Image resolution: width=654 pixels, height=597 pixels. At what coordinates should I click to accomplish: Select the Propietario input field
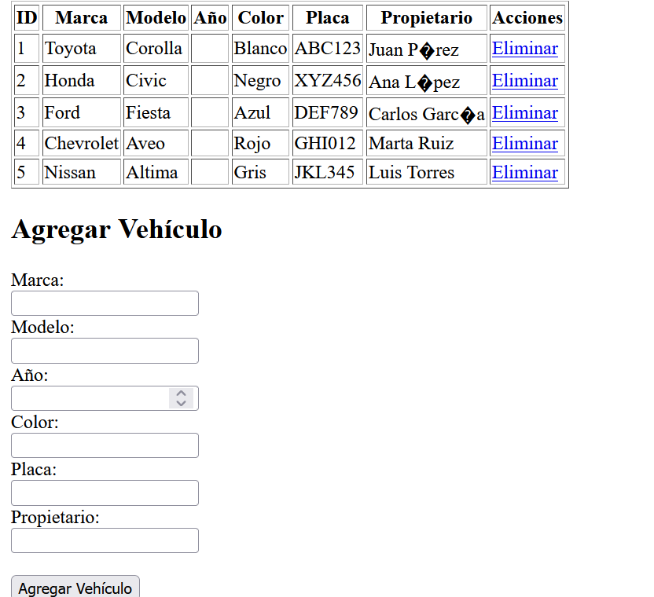coord(105,540)
